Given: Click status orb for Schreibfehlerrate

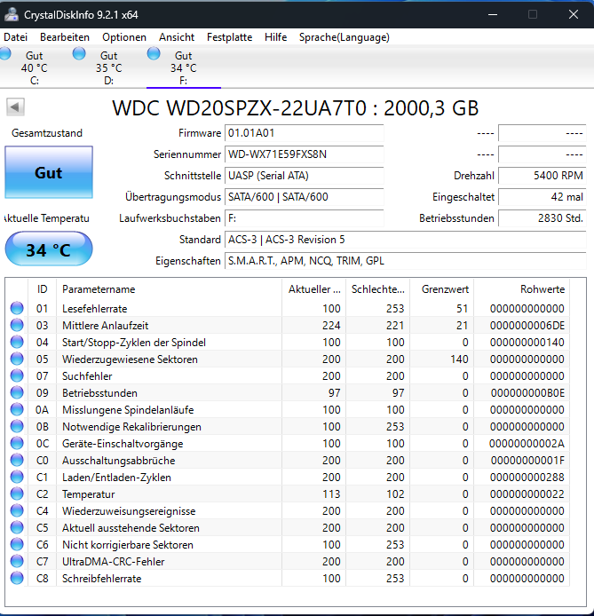Looking at the screenshot, I should 17,579.
